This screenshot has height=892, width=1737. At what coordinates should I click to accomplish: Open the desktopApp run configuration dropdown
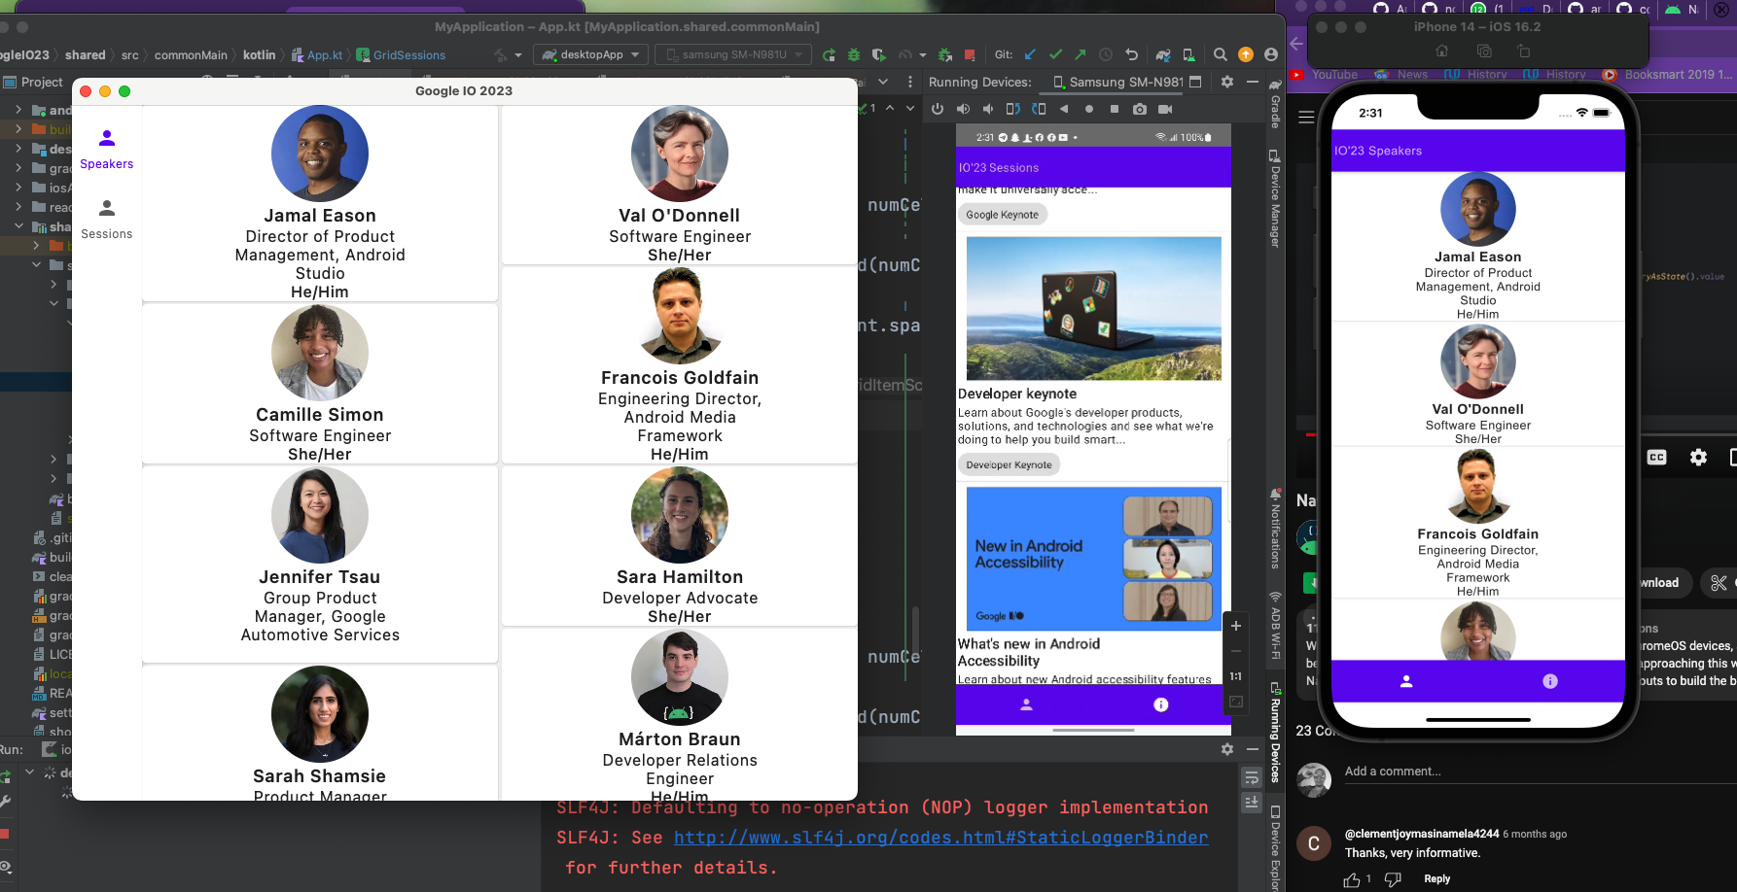[590, 55]
